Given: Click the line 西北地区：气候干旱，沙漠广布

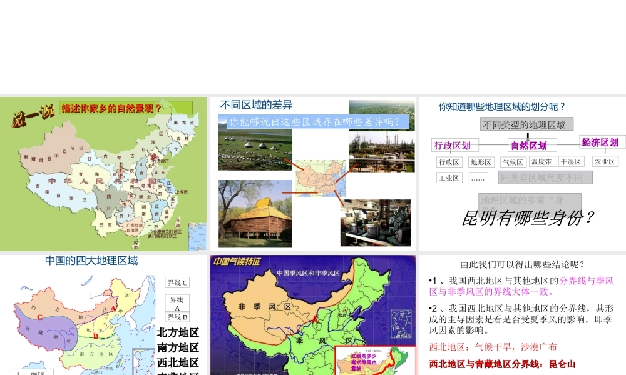Looking at the screenshot, I should [x=493, y=347].
